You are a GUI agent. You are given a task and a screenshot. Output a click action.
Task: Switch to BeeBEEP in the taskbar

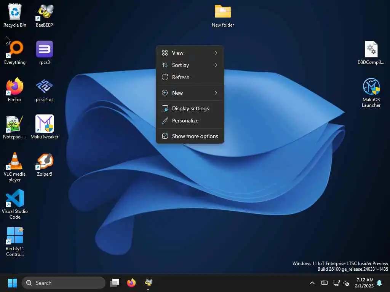click(149, 283)
